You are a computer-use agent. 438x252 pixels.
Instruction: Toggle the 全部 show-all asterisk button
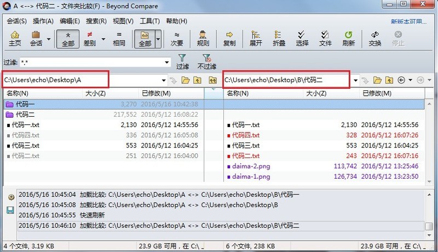tap(68, 39)
